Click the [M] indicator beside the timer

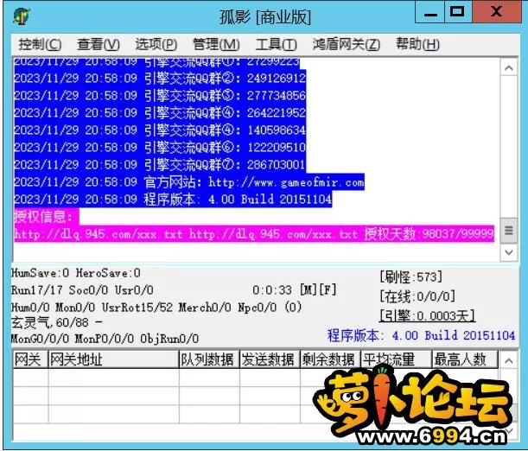(309, 289)
